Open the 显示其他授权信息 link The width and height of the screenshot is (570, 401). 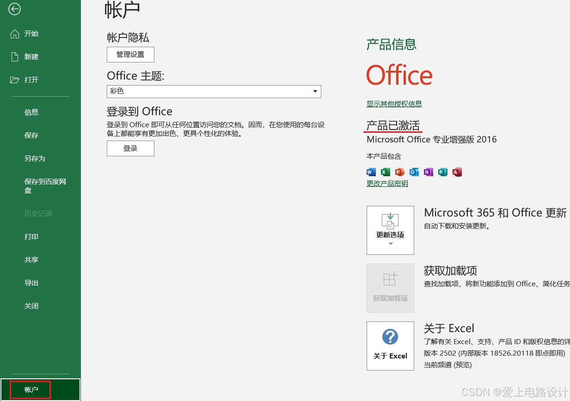[x=394, y=104]
